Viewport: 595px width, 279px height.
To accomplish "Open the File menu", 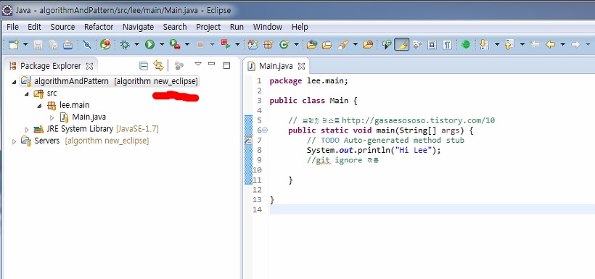I will [x=12, y=27].
